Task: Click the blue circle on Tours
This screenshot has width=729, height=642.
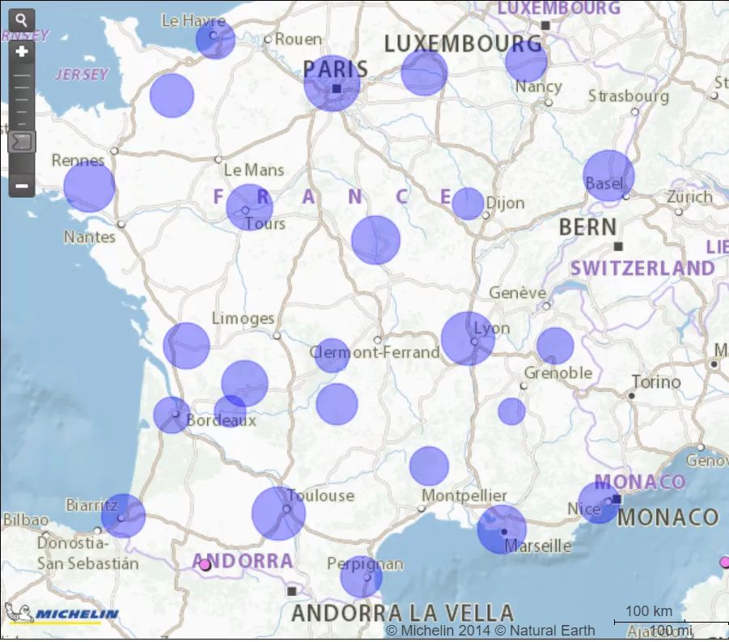Action: (249, 207)
